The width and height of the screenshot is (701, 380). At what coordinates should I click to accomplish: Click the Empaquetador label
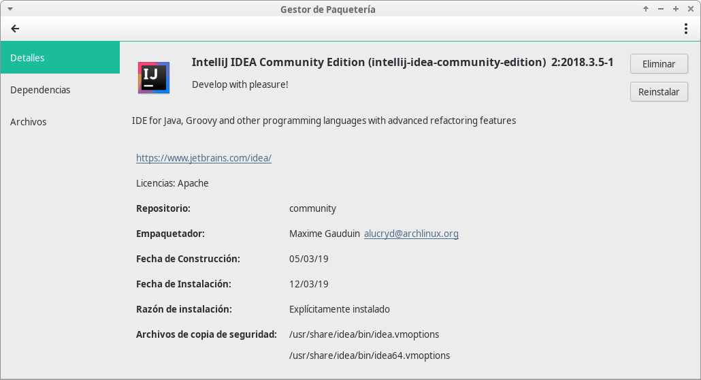(170, 234)
